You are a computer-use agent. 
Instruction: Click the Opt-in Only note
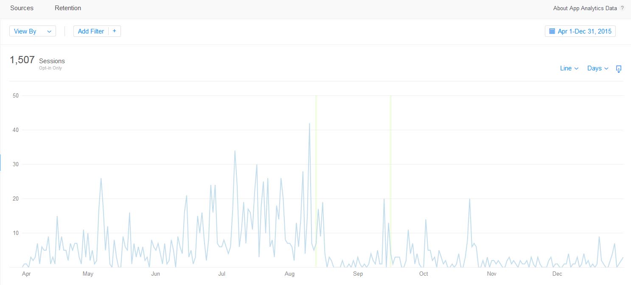(x=50, y=68)
